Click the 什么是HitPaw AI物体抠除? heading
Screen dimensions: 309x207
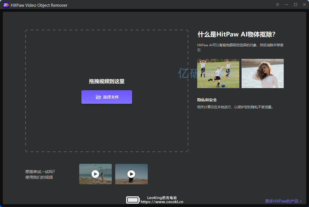click(x=237, y=34)
